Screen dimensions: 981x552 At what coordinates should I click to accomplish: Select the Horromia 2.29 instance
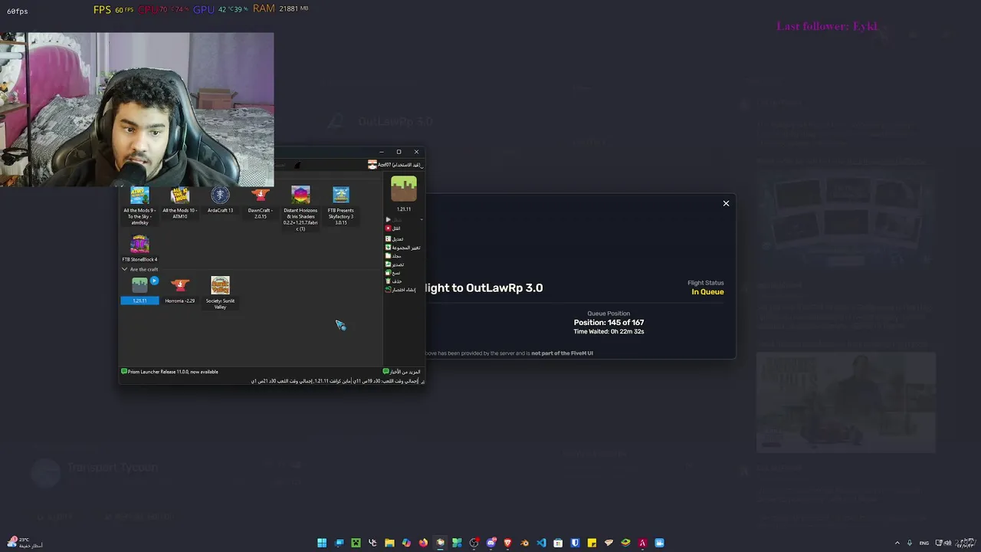179,290
